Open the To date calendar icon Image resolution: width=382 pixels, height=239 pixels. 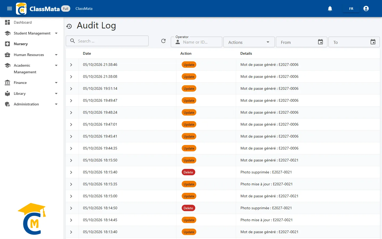(373, 42)
